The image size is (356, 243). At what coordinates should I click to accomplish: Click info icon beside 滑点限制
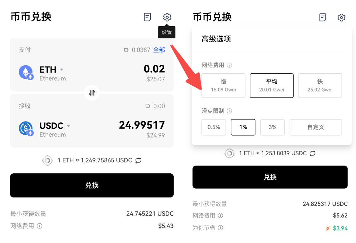(229, 111)
